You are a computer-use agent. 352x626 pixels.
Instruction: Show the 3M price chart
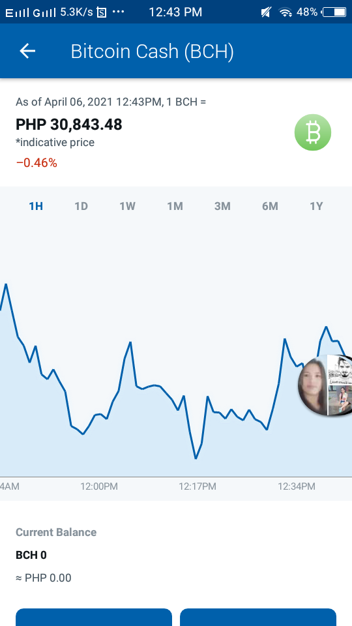(222, 206)
